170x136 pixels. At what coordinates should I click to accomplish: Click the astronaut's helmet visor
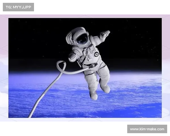82,39
